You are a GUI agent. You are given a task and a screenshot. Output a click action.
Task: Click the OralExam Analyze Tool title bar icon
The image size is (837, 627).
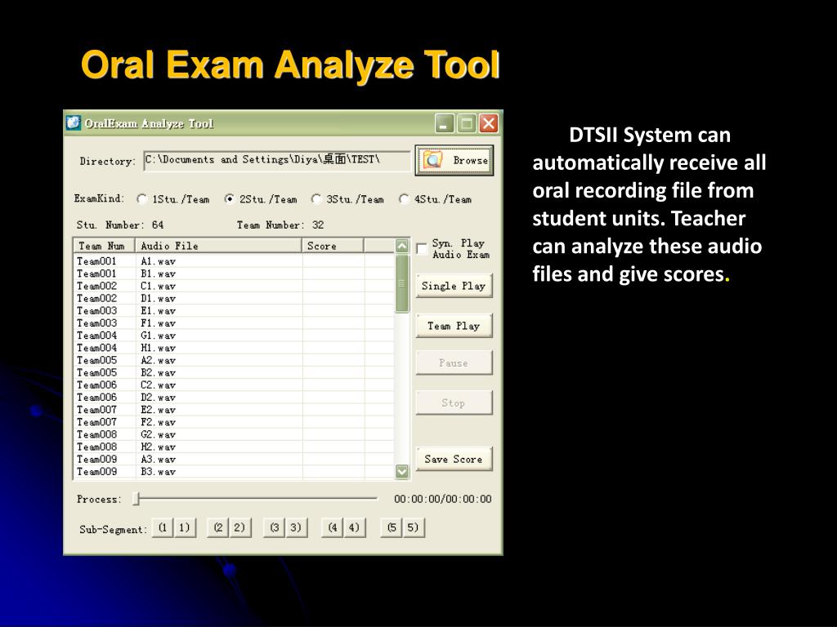(x=73, y=123)
